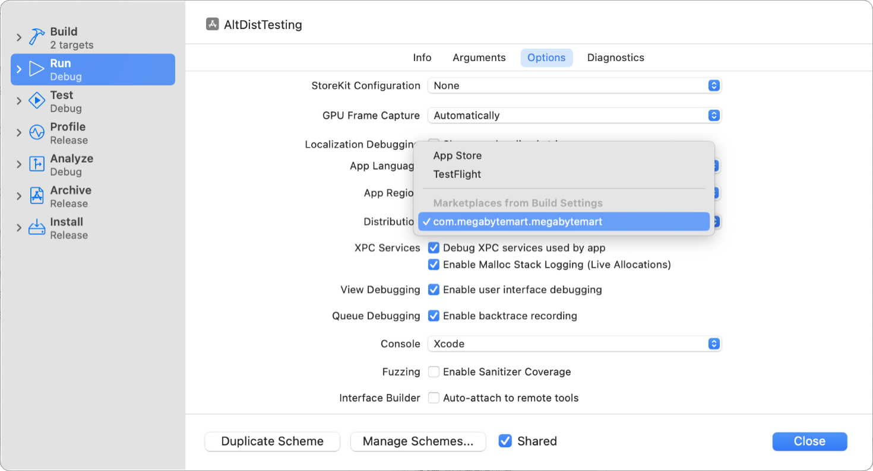
Task: Enable Sanitizer Coverage for Fuzzing
Action: point(434,371)
